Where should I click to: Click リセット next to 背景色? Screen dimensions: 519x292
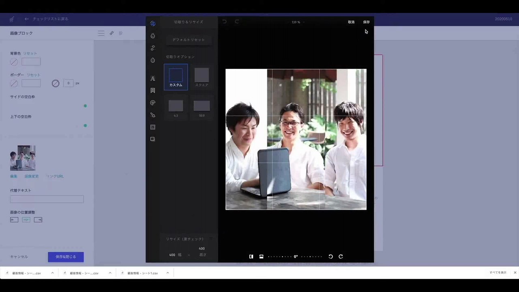point(30,54)
